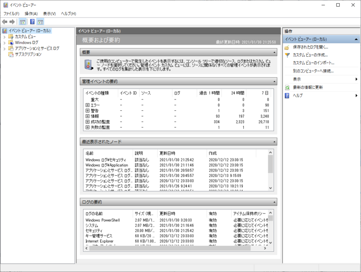361x272 pixels.
Task: Click the down arrow of the log summary scrollbar
Action: coord(270,243)
